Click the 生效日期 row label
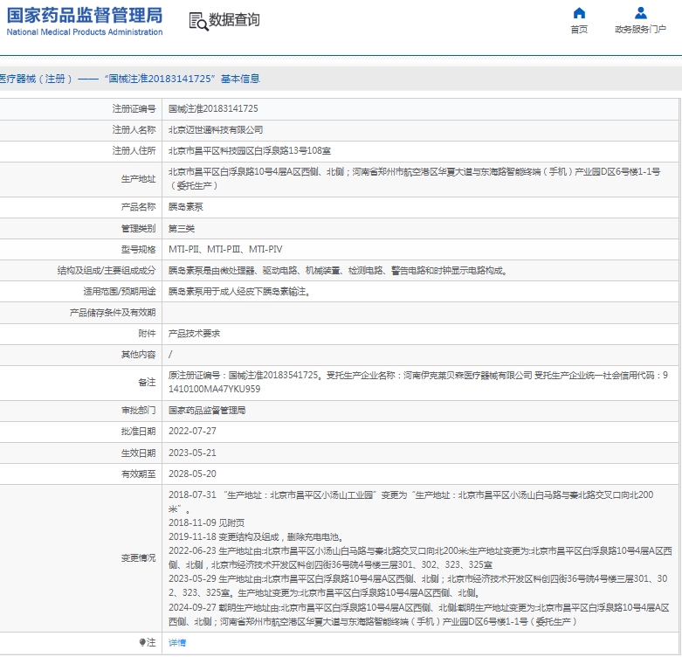 click(138, 453)
